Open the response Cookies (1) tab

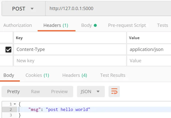(x=37, y=75)
